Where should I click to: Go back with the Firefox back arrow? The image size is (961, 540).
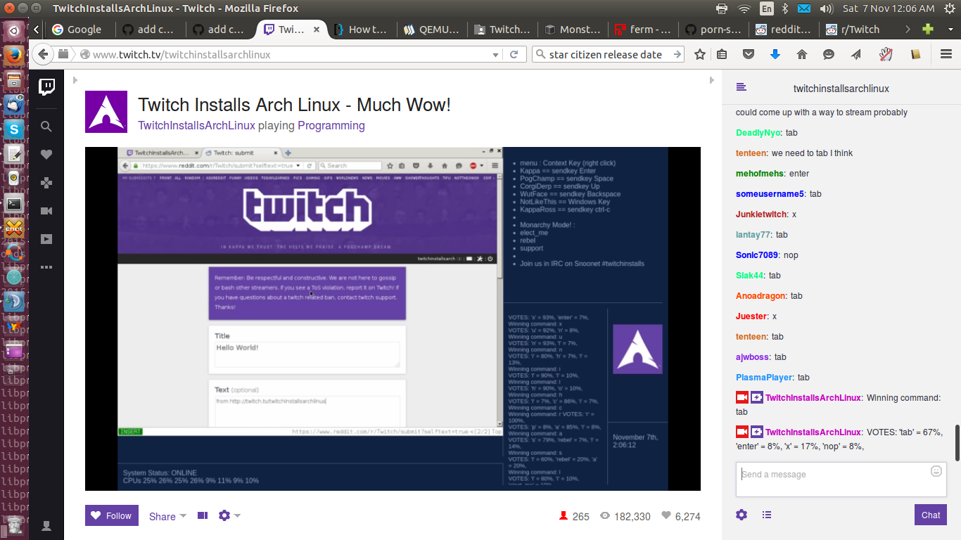click(44, 54)
